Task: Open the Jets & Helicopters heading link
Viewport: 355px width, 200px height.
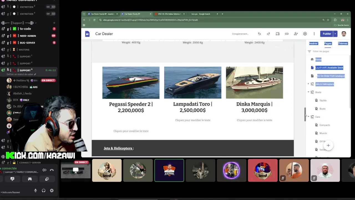Action: [x=118, y=148]
